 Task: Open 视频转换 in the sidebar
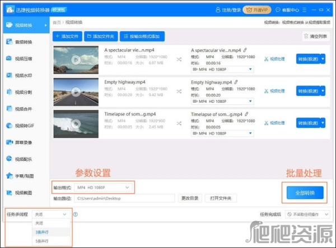[26, 25]
